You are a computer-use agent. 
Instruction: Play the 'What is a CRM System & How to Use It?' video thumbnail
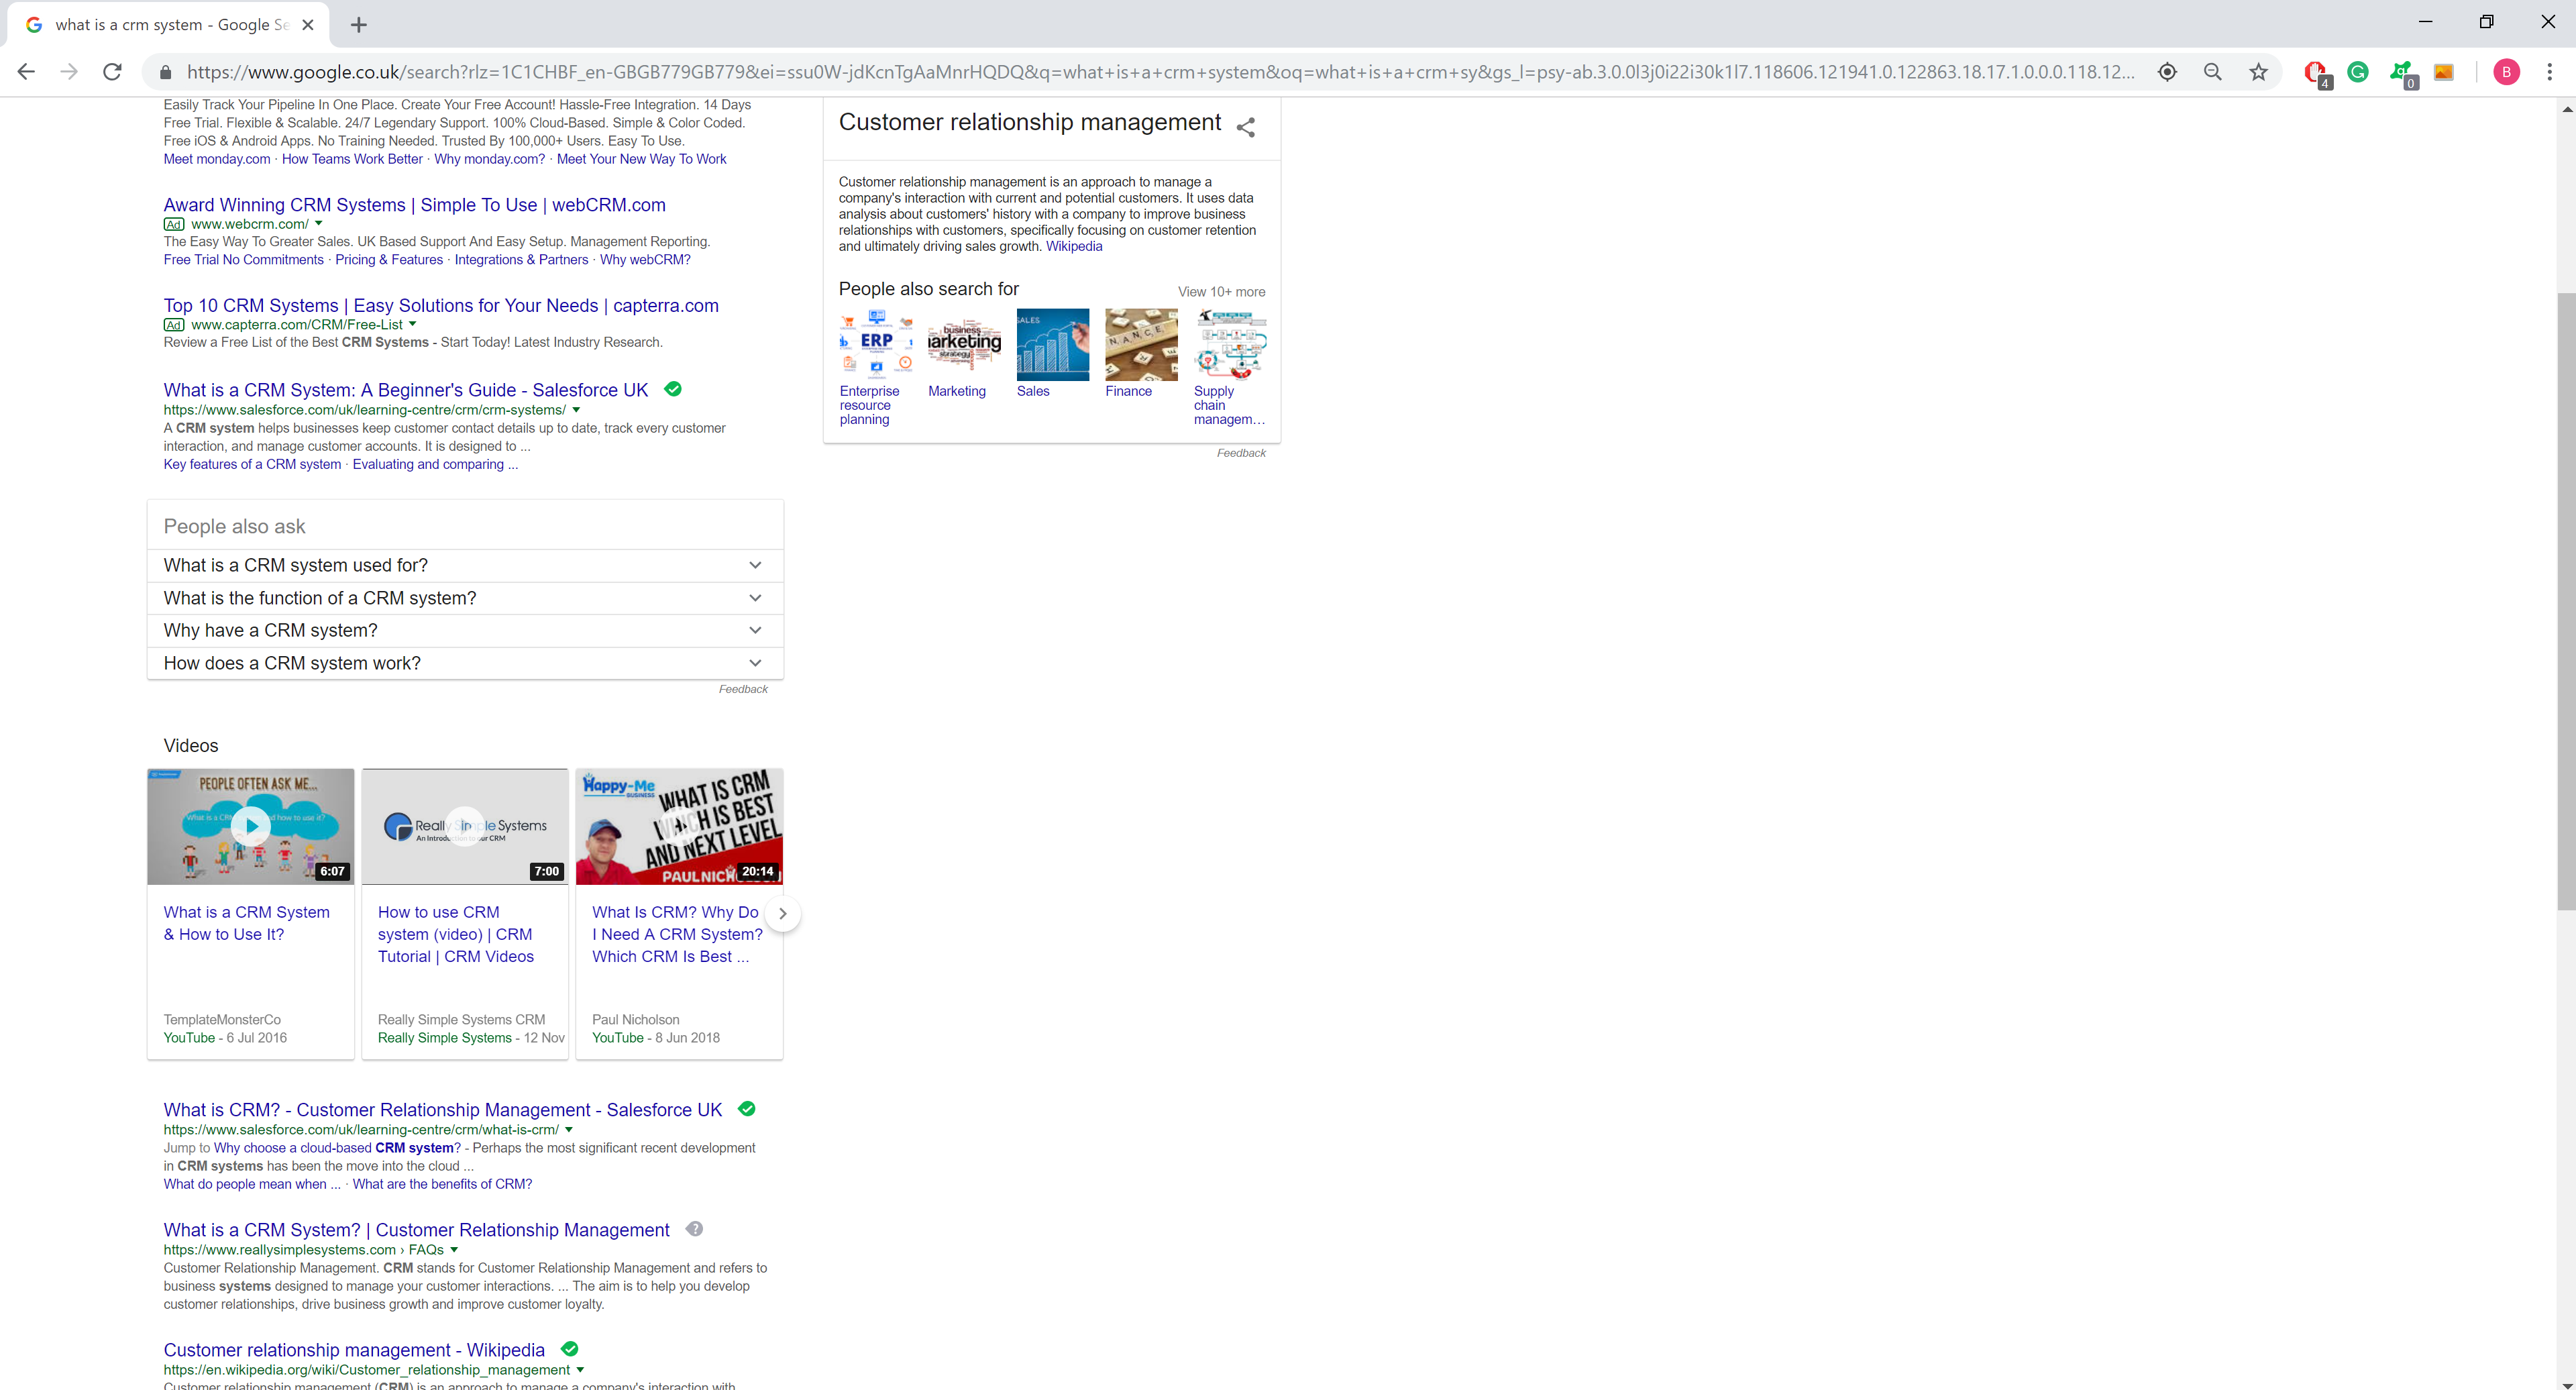(250, 826)
